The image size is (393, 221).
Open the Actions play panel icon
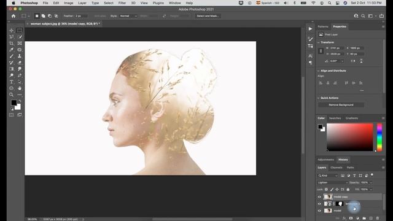coord(310,29)
